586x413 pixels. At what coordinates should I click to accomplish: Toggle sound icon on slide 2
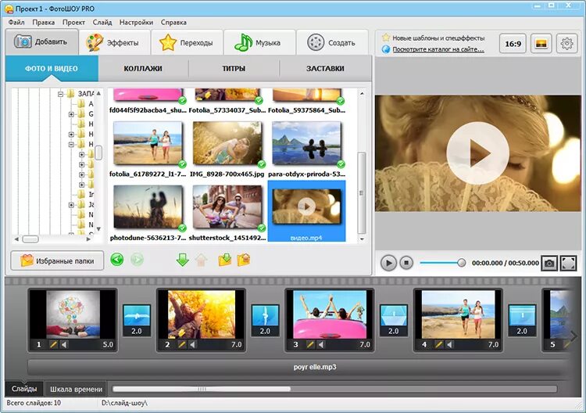pos(192,344)
